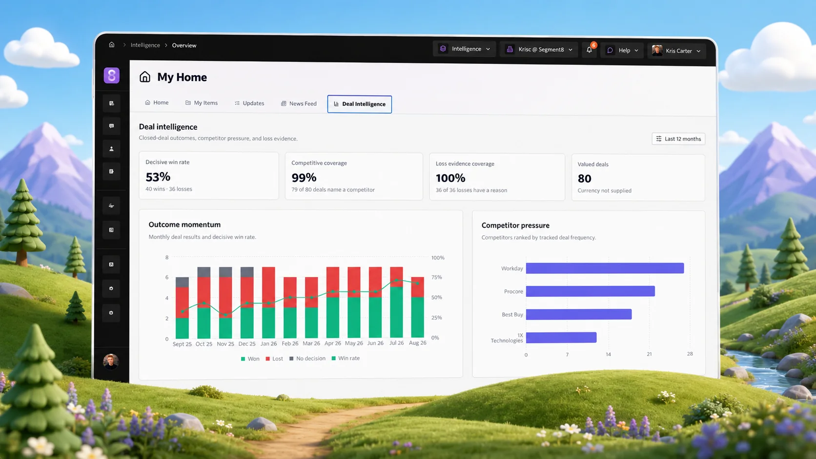Open the Competitive coverage card

[x=354, y=177]
